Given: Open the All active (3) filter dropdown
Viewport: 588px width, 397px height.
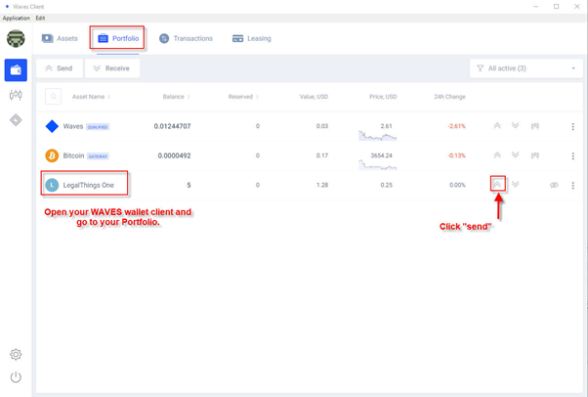Looking at the screenshot, I should [526, 68].
